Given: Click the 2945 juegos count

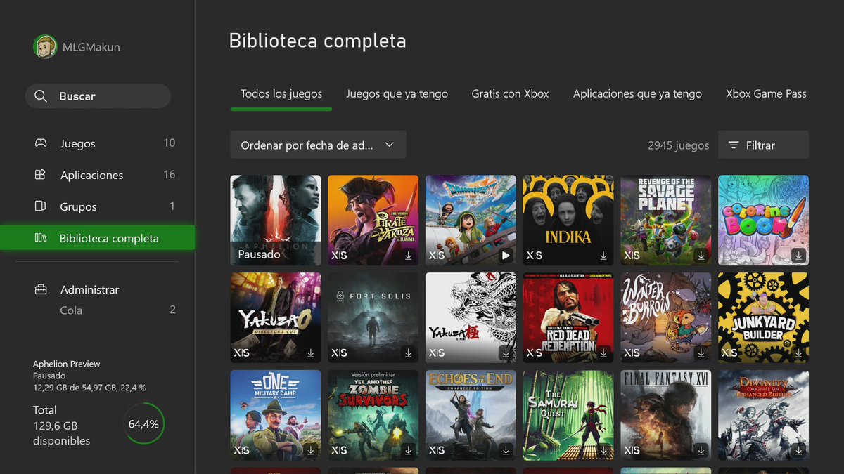Looking at the screenshot, I should [678, 145].
